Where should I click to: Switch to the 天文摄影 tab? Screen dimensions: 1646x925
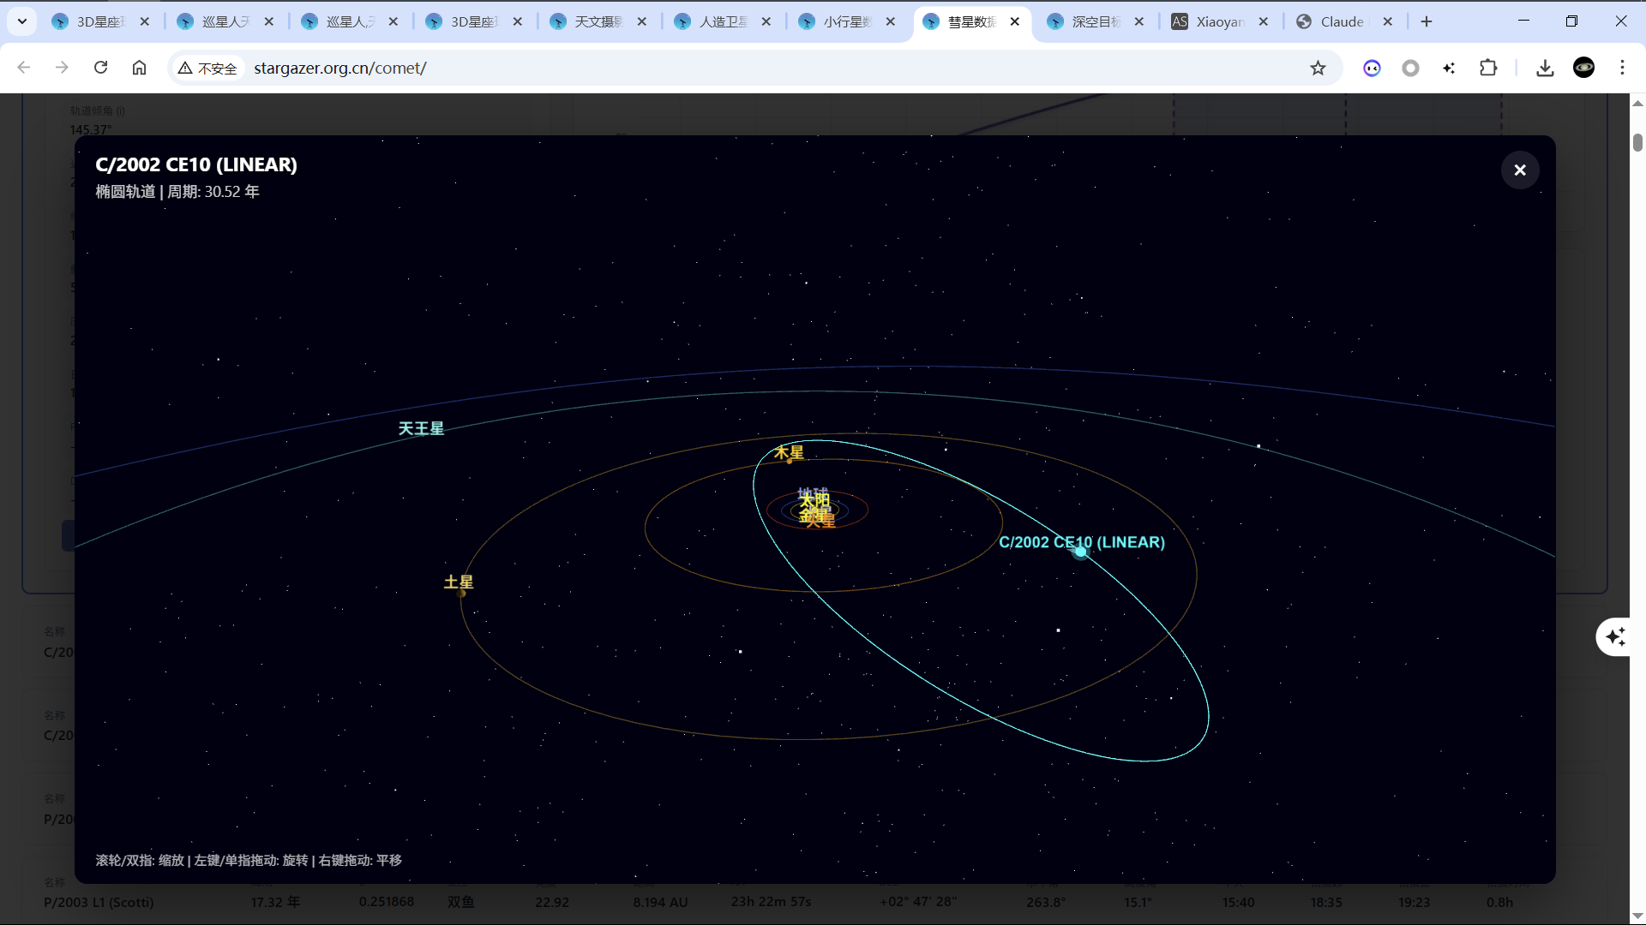click(x=598, y=21)
